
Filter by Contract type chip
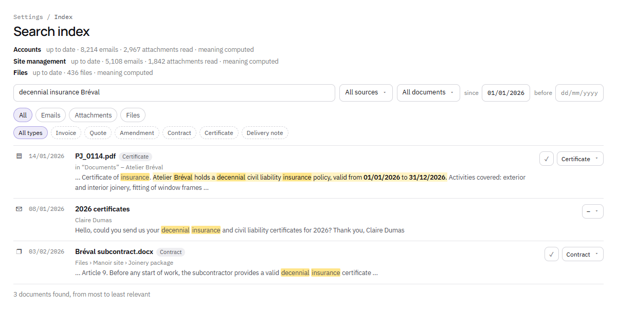pyautogui.click(x=179, y=133)
